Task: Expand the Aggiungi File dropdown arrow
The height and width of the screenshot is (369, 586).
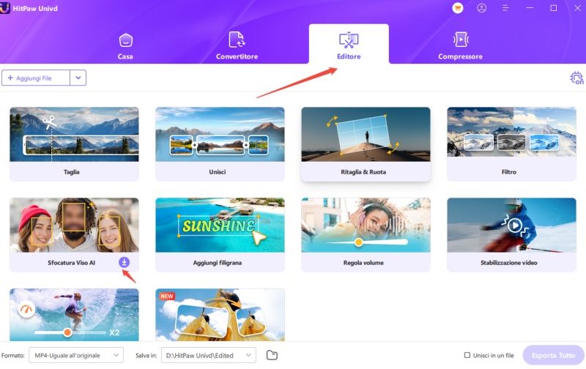Action: pyautogui.click(x=78, y=78)
